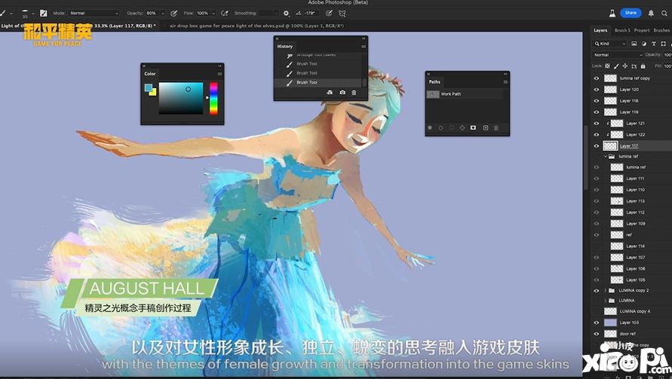Filter layers by pixel layers icon
The width and height of the screenshot is (672, 379).
coord(634,44)
